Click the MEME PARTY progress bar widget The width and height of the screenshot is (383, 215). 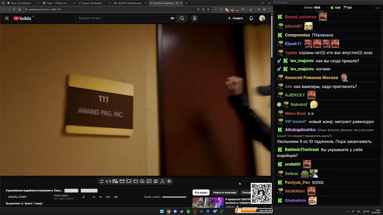coord(254,211)
